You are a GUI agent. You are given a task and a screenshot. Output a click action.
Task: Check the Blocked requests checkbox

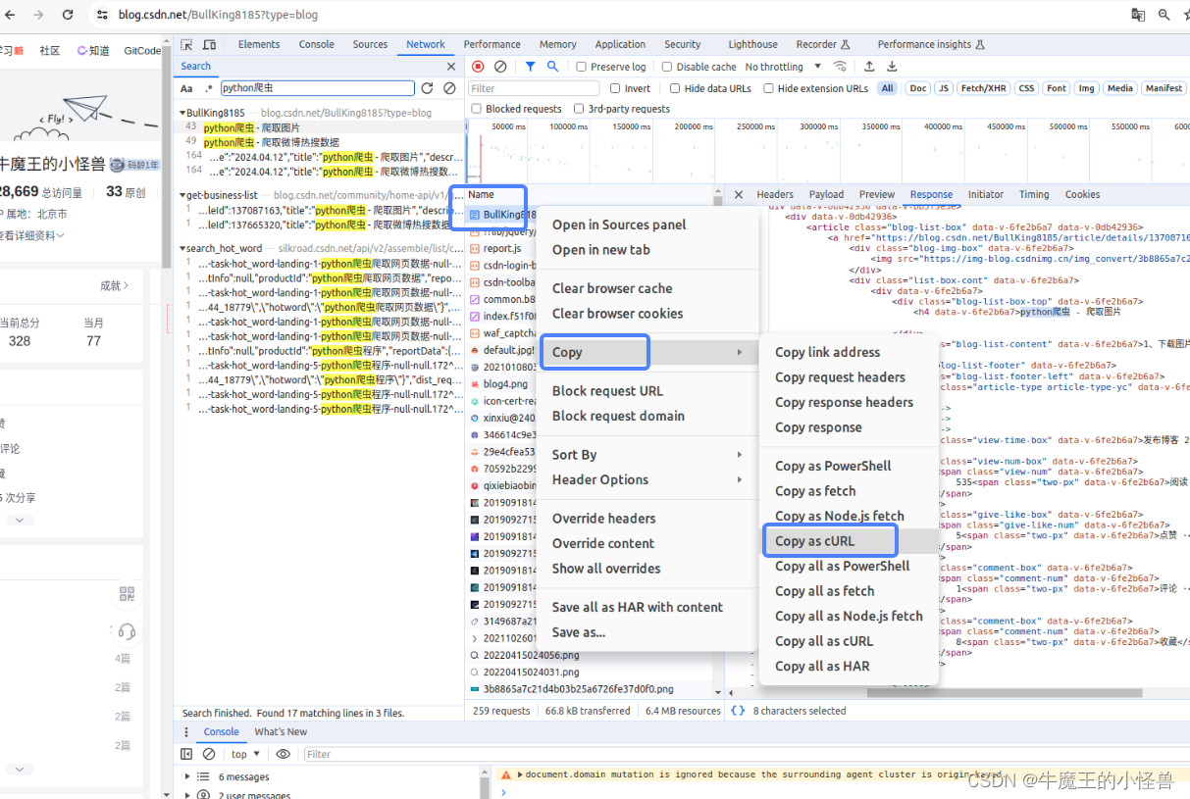[477, 109]
